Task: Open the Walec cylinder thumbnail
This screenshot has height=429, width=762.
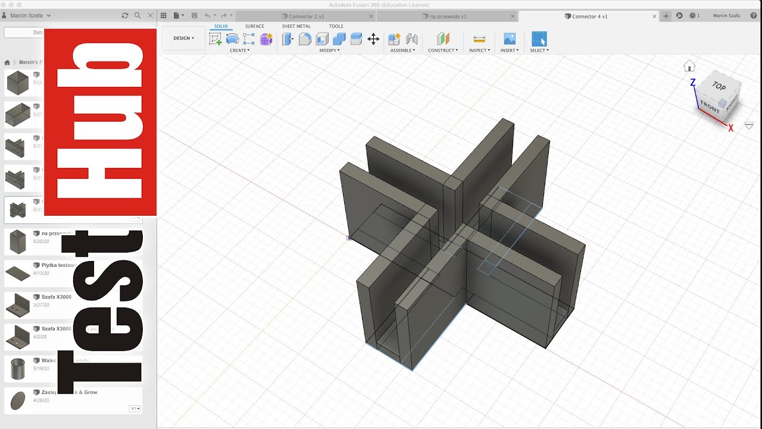Action: (17, 368)
